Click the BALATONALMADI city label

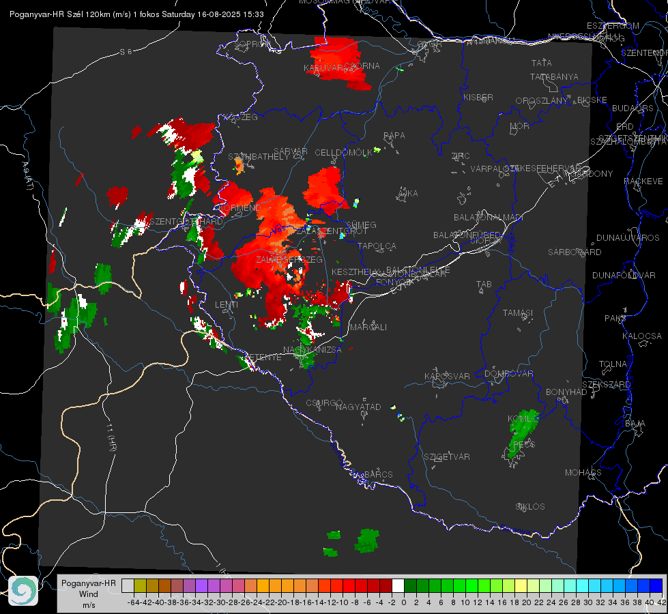489,218
